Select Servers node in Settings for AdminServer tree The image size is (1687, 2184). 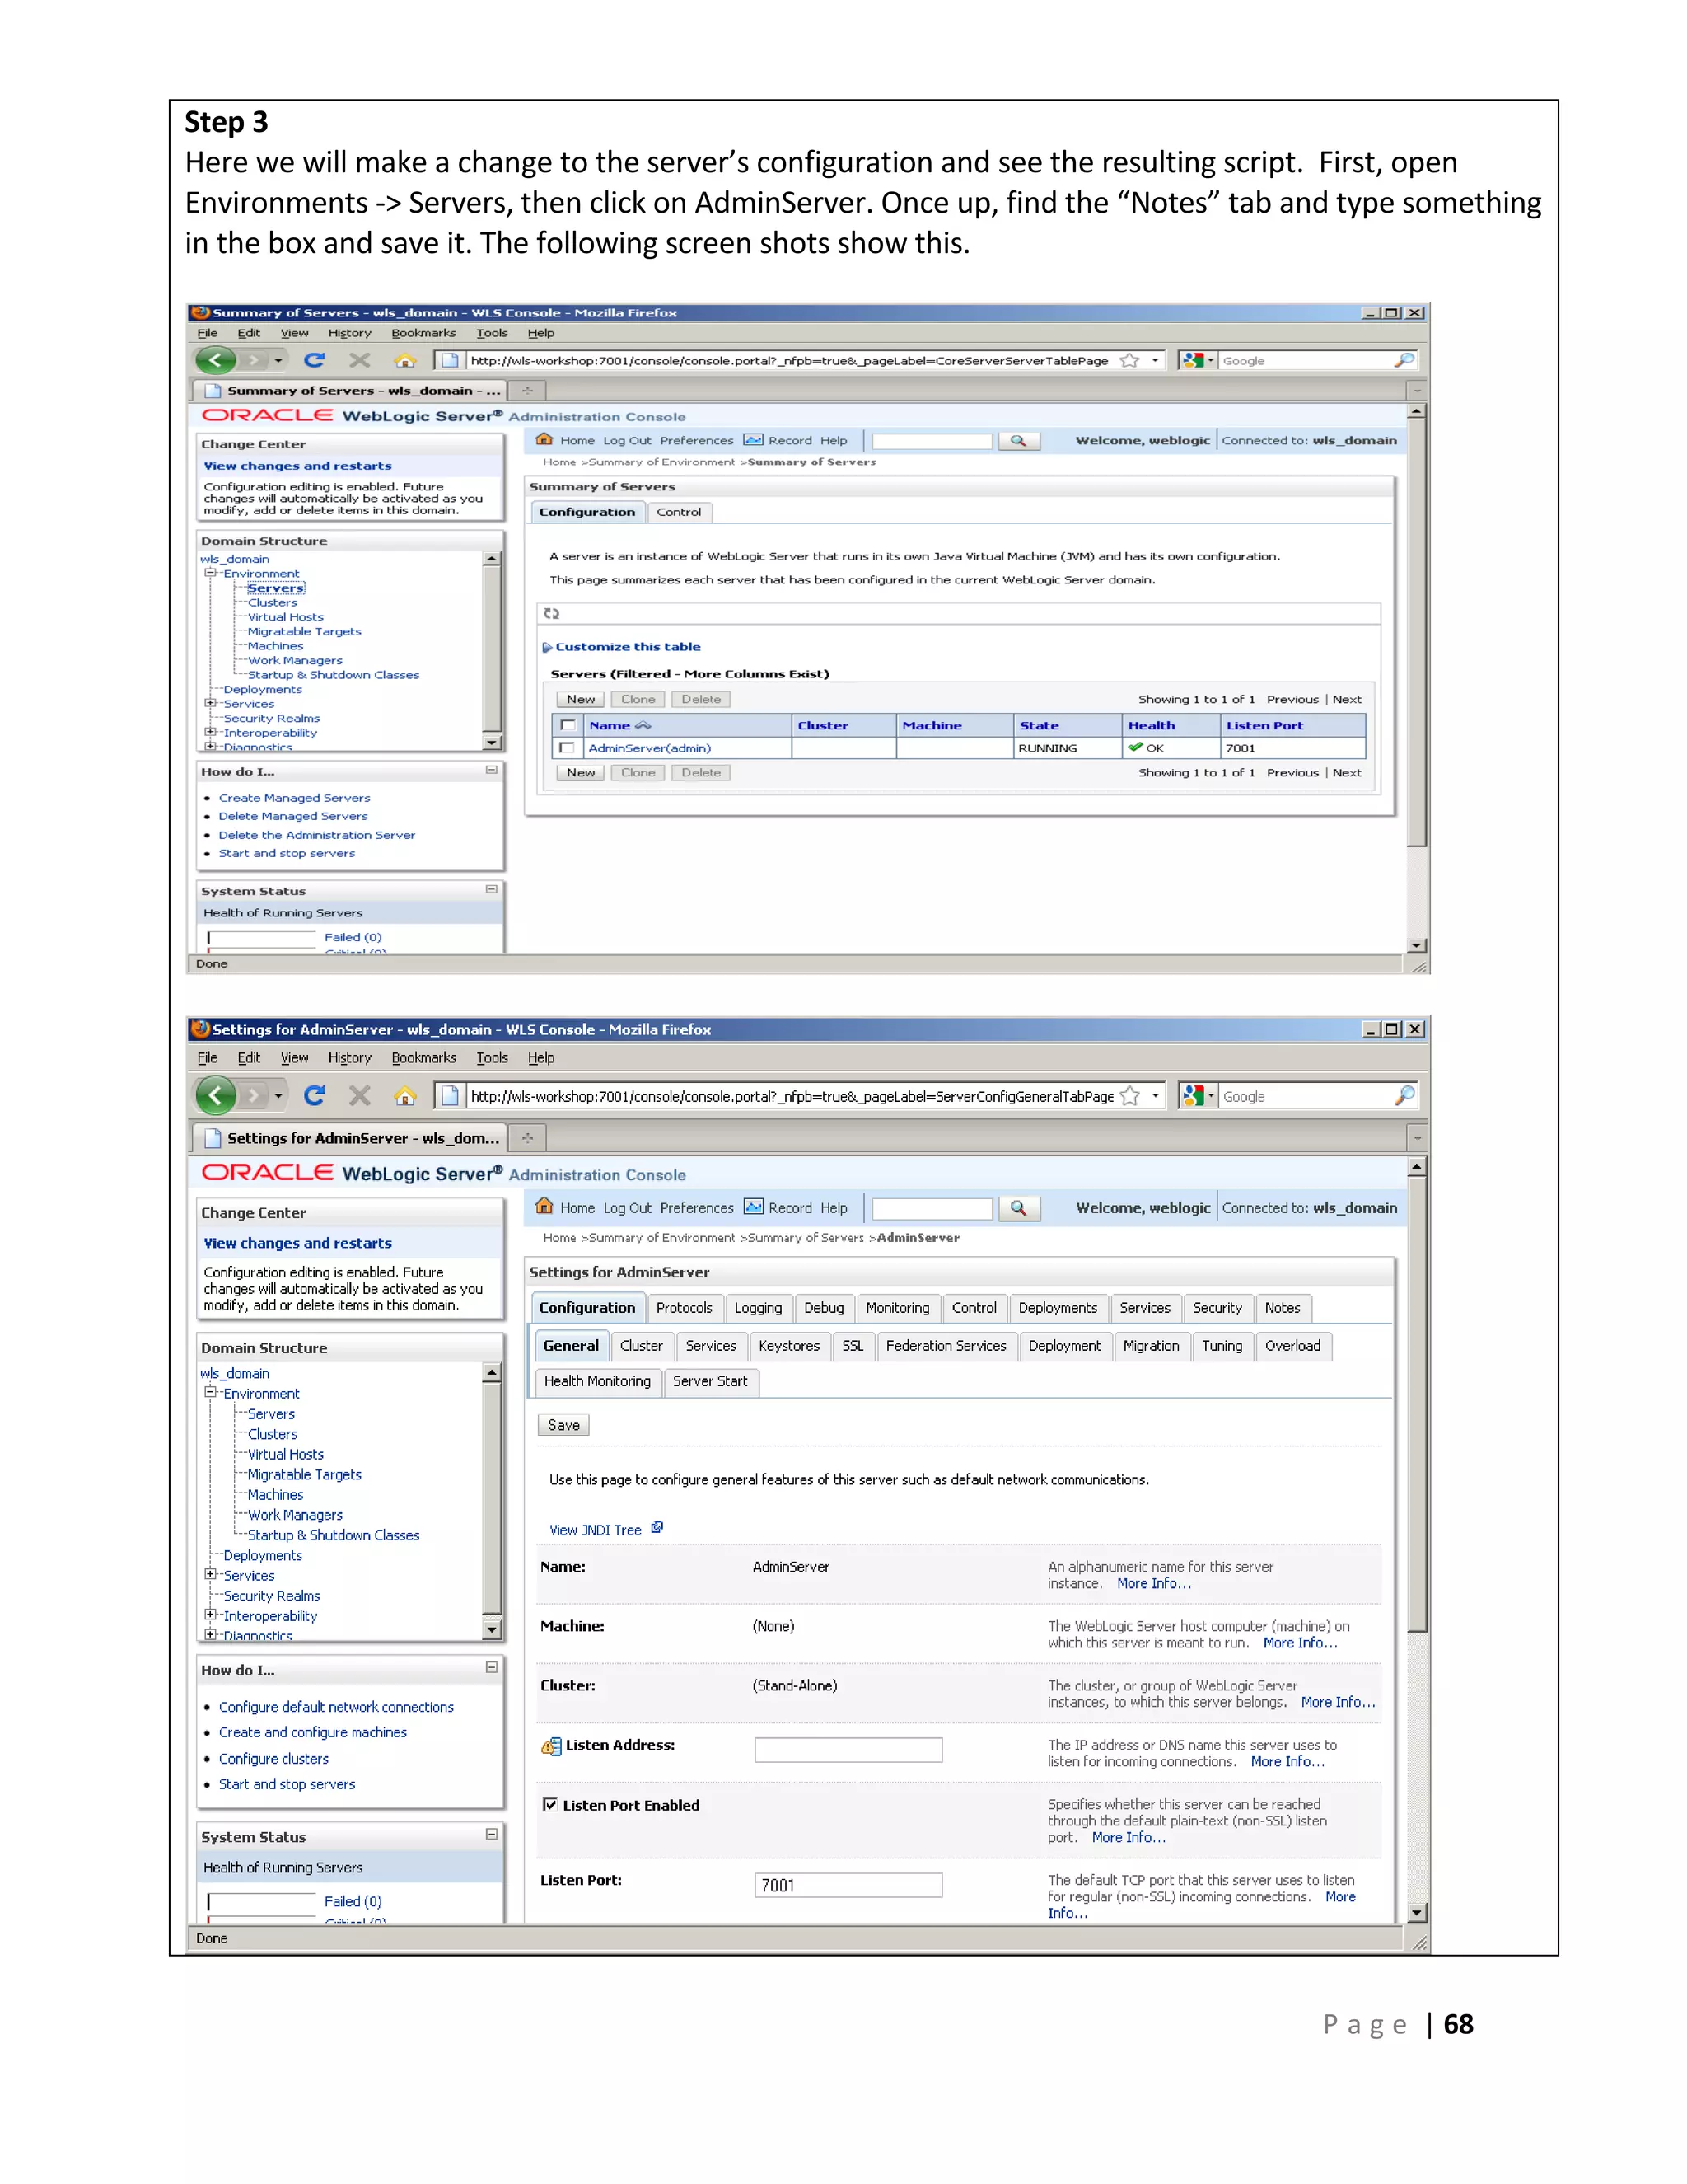pos(271,1414)
